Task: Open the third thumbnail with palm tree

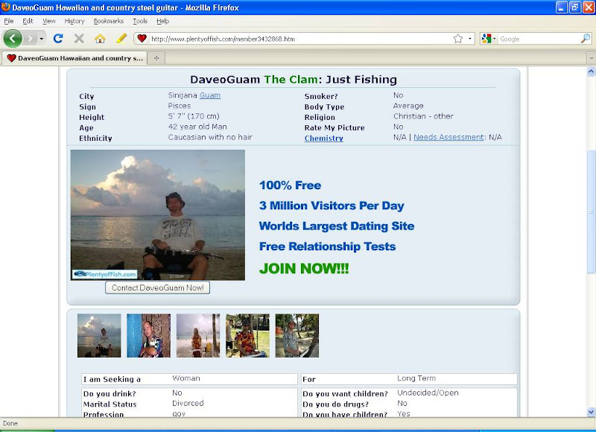Action: tap(198, 335)
